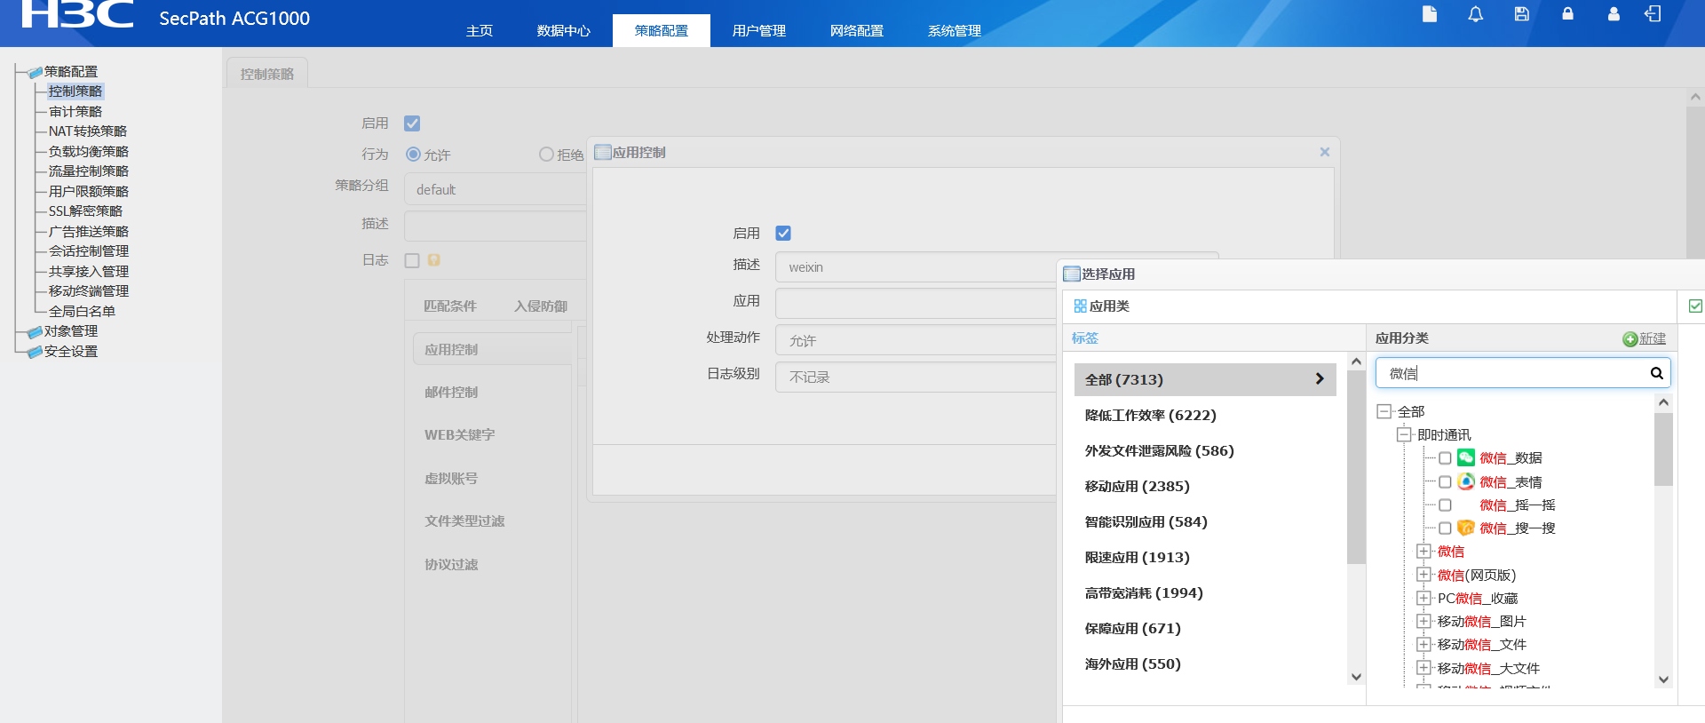This screenshot has height=723, width=1705.
Task: Switch to the 网络配置 menu tab
Action: click(856, 31)
